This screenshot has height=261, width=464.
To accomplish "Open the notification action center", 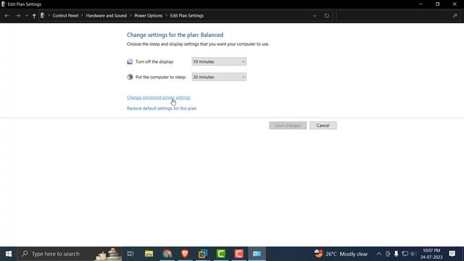I will coord(452,254).
